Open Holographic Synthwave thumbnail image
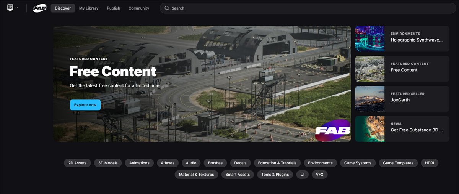The width and height of the screenshot is (459, 194). [x=370, y=38]
